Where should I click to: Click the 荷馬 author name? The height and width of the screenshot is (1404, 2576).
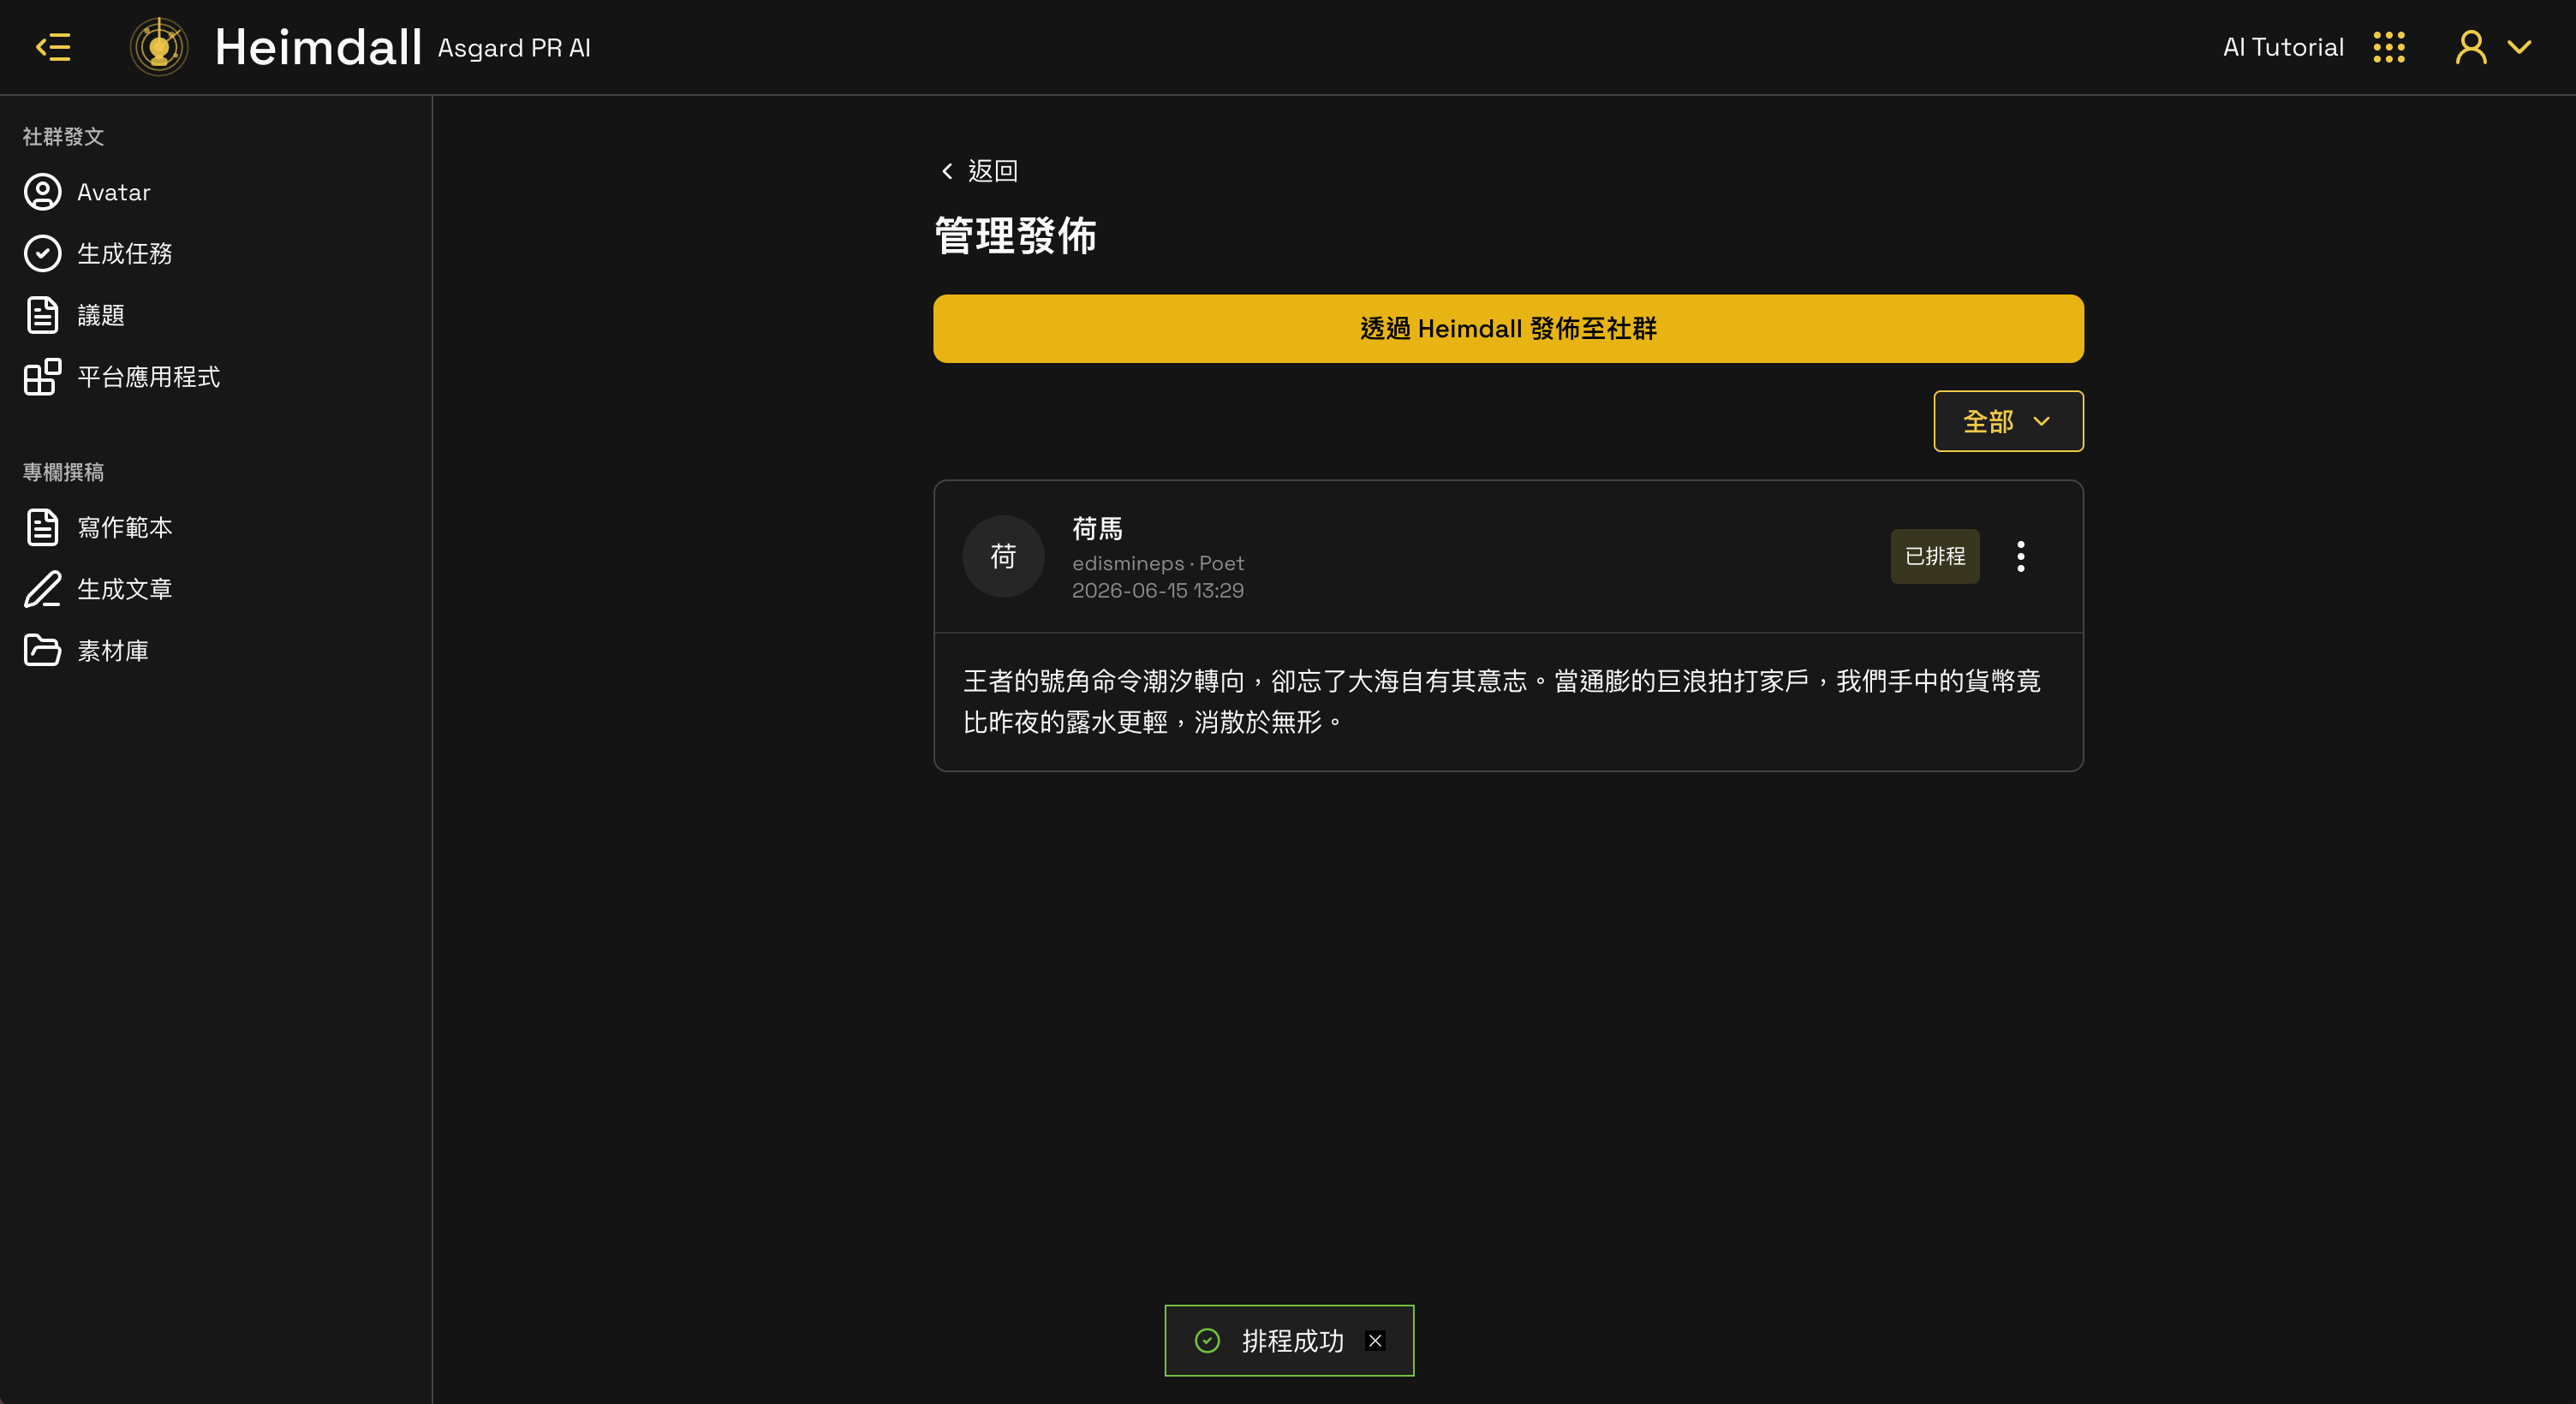tap(1097, 528)
